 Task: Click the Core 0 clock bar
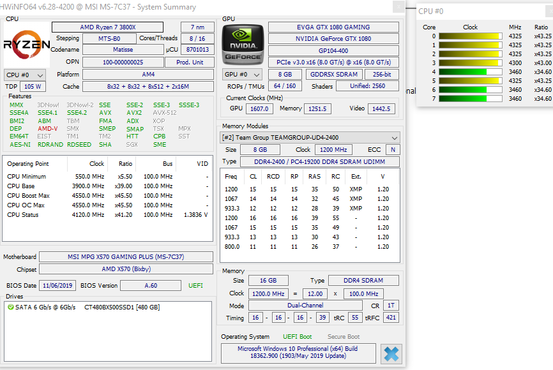tap(471, 36)
